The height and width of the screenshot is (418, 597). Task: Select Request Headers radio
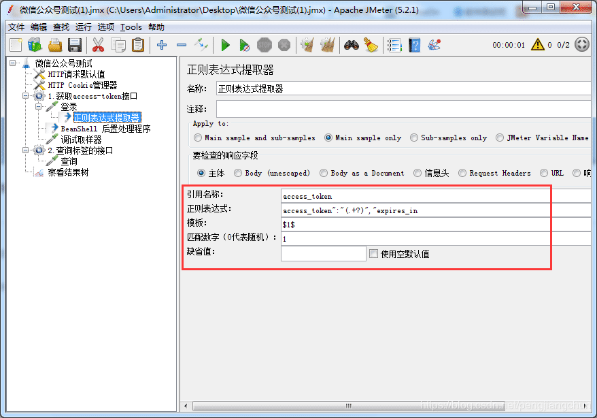tap(462, 173)
